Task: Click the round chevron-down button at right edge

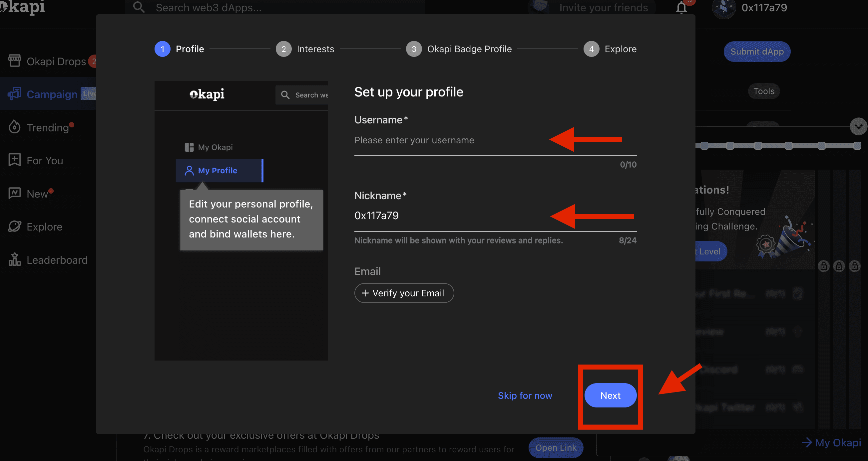Action: pyautogui.click(x=858, y=126)
